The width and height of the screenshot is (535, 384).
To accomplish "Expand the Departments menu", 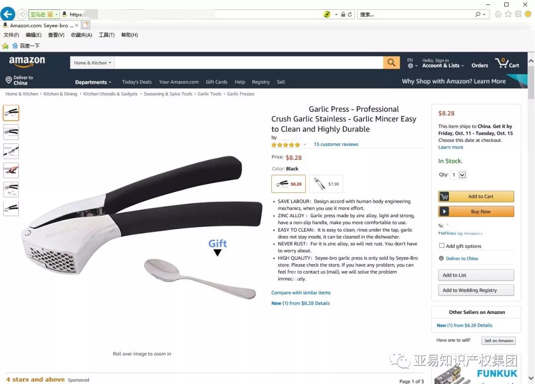I will tap(93, 82).
